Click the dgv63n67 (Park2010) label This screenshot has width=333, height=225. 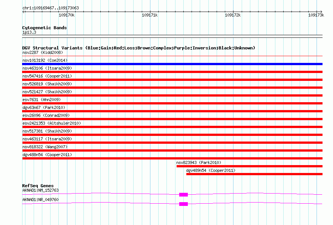coord(44,107)
